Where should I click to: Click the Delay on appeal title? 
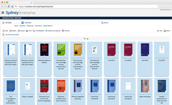[x=28, y=97]
